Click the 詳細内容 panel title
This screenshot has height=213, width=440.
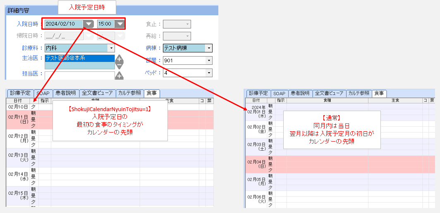click(19, 11)
